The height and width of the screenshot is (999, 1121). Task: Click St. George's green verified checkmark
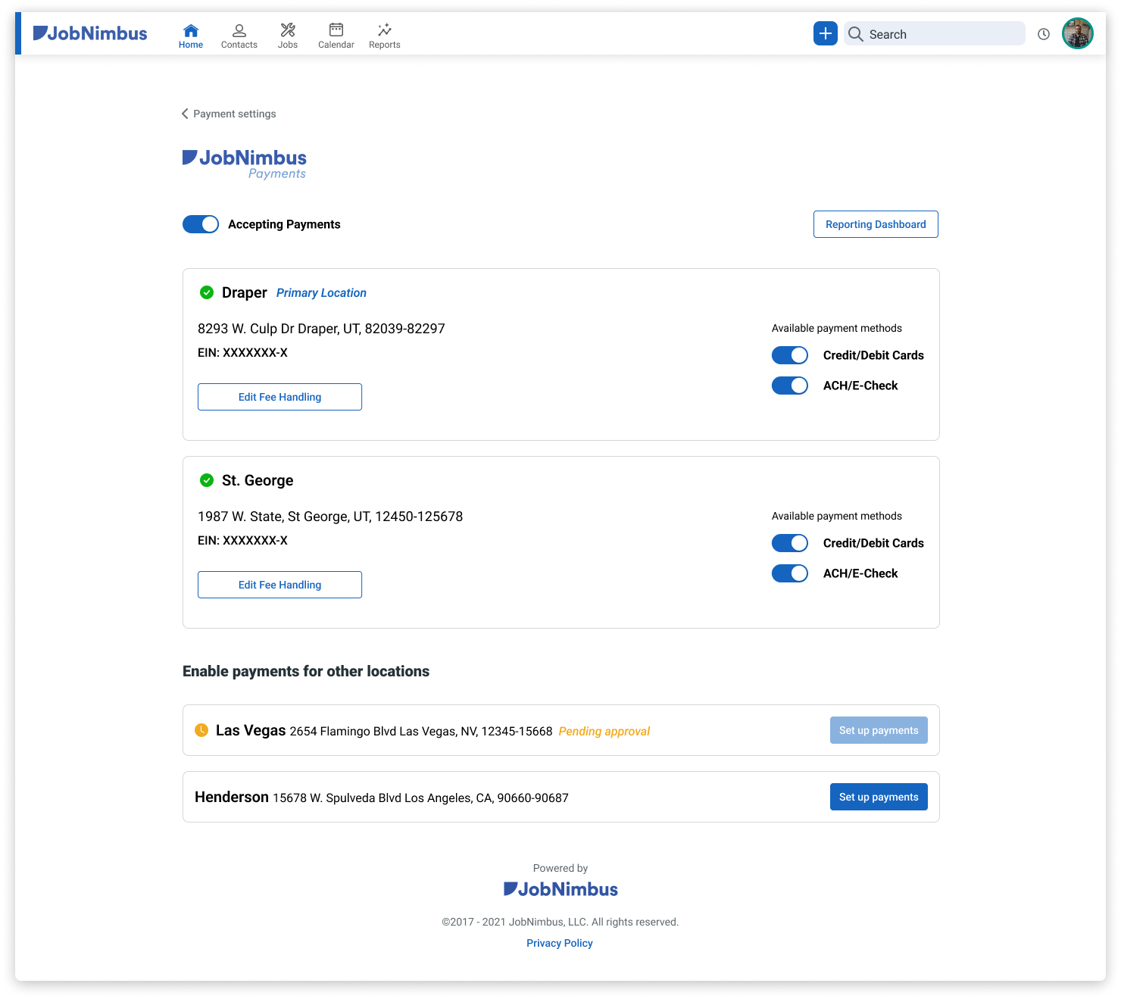click(x=207, y=480)
